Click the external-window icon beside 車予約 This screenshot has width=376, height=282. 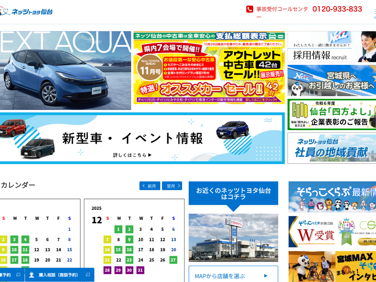coord(18,275)
